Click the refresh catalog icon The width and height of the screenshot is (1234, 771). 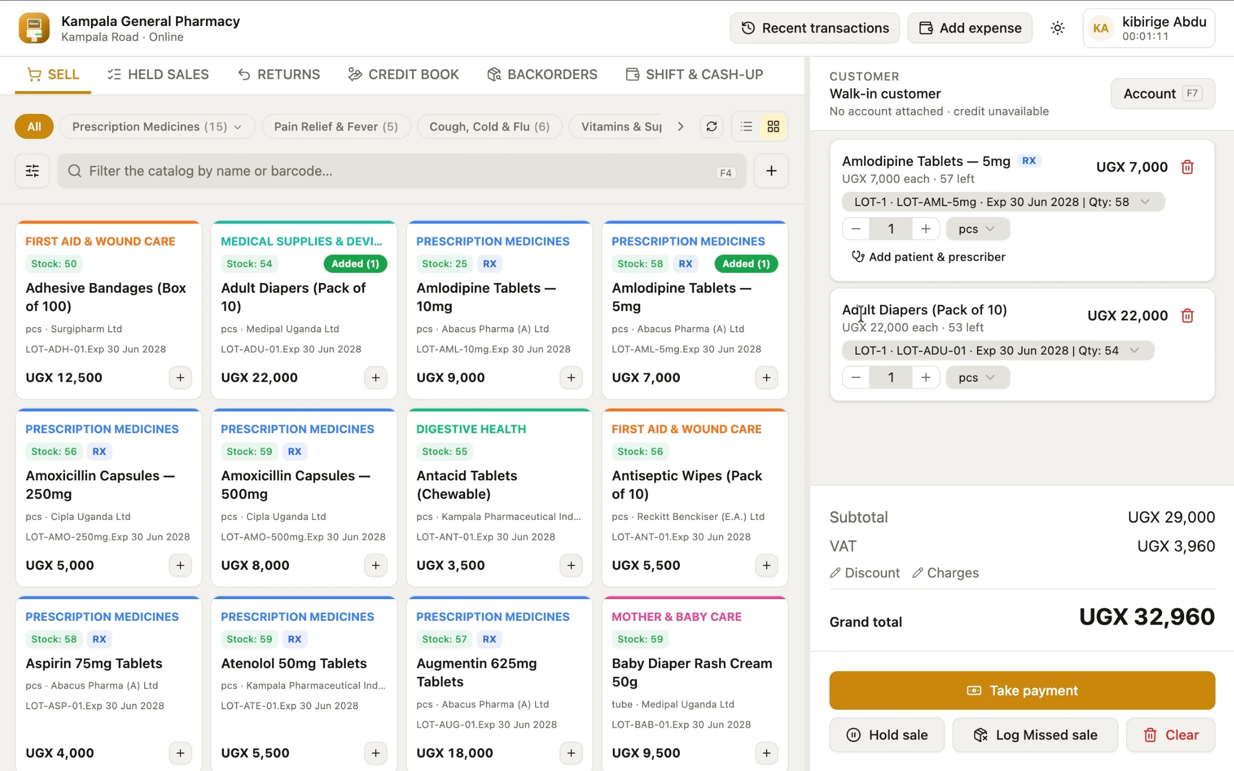pyautogui.click(x=711, y=126)
